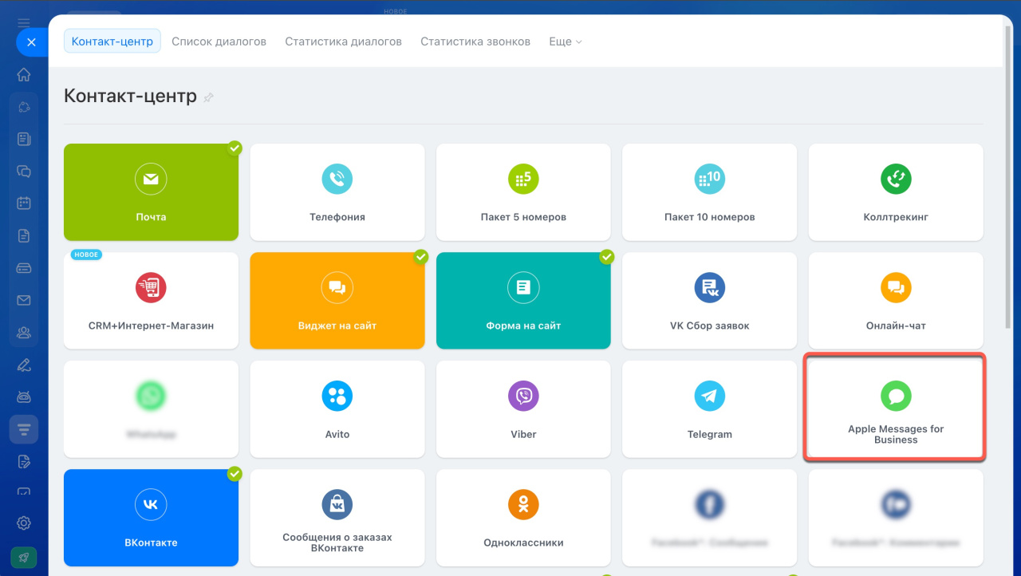Screen dimensions: 1021x576
Task: Click the green rocket sidebar button
Action: point(23,557)
